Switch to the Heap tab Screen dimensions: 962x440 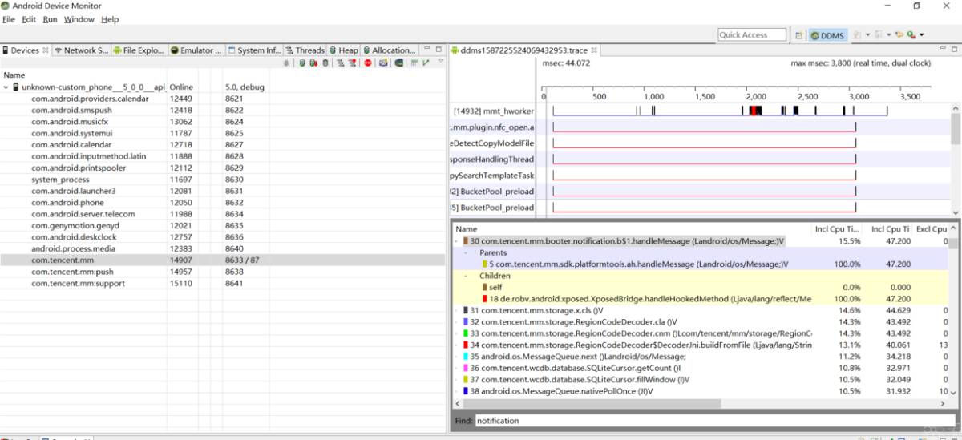coord(344,50)
